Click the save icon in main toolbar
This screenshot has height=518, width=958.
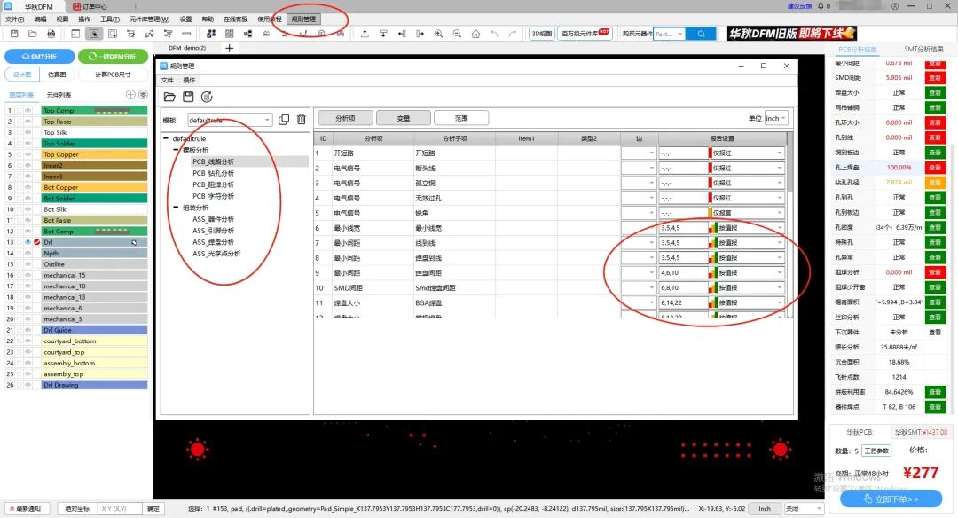(14, 34)
